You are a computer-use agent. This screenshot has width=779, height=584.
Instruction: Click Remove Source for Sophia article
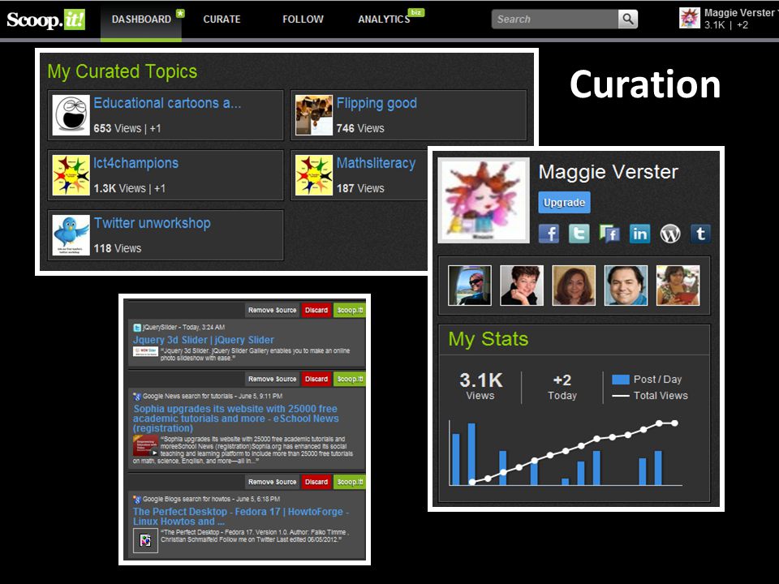point(272,379)
